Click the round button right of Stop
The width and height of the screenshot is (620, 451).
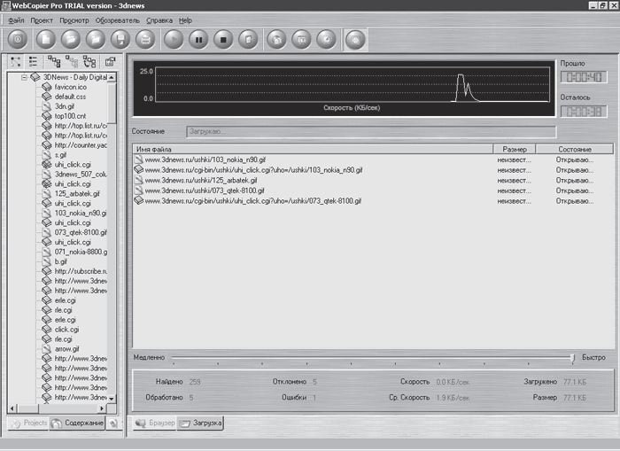click(248, 39)
